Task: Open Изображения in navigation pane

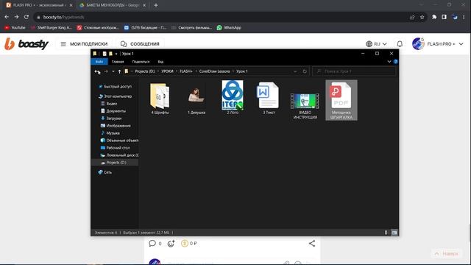Action: tap(118, 126)
